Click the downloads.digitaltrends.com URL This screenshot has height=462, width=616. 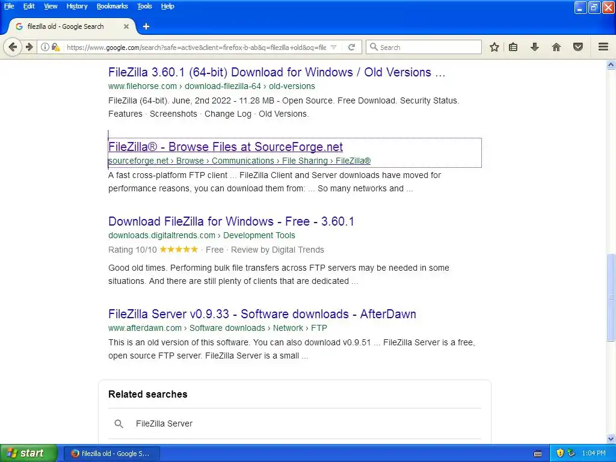click(202, 235)
